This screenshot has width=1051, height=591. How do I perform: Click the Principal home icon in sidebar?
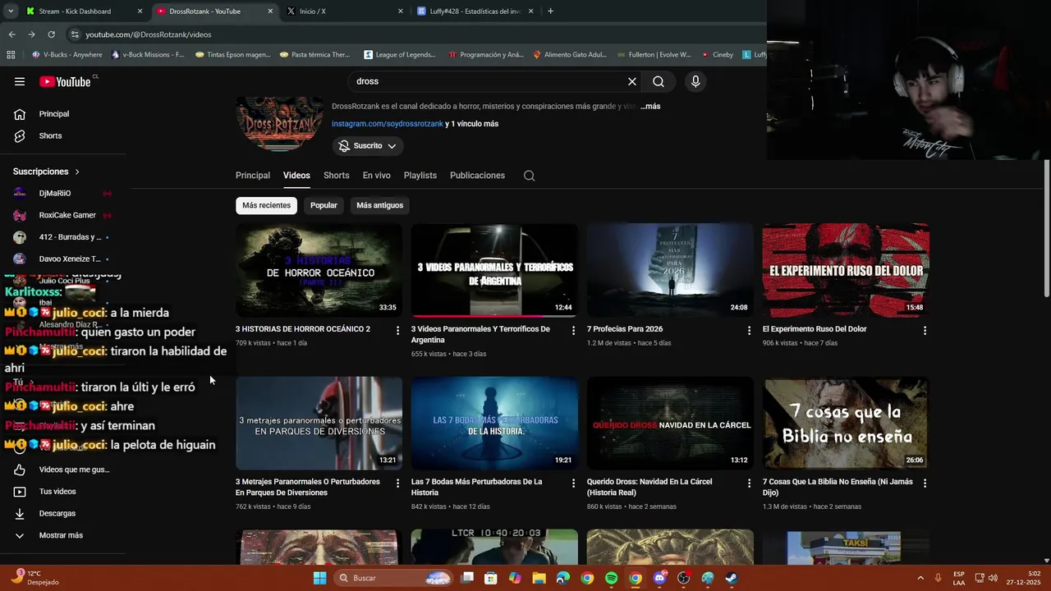click(20, 114)
